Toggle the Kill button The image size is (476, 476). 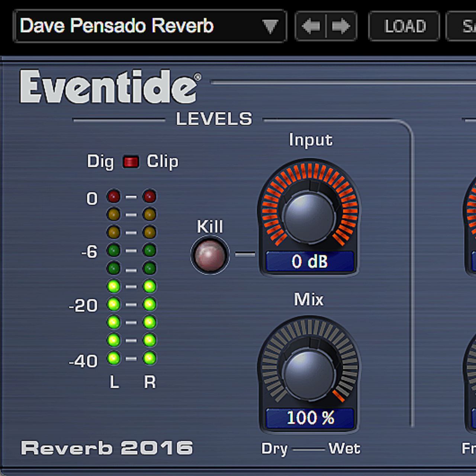(210, 255)
